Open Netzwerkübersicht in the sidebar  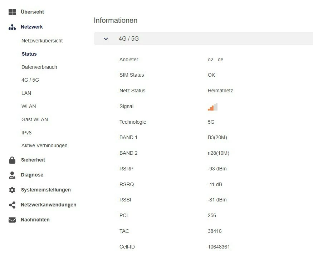coord(42,41)
